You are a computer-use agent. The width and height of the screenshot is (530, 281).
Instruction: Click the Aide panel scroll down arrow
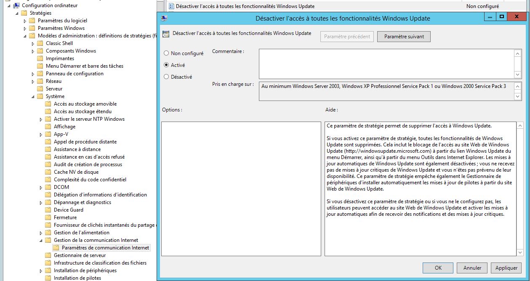pos(519,252)
